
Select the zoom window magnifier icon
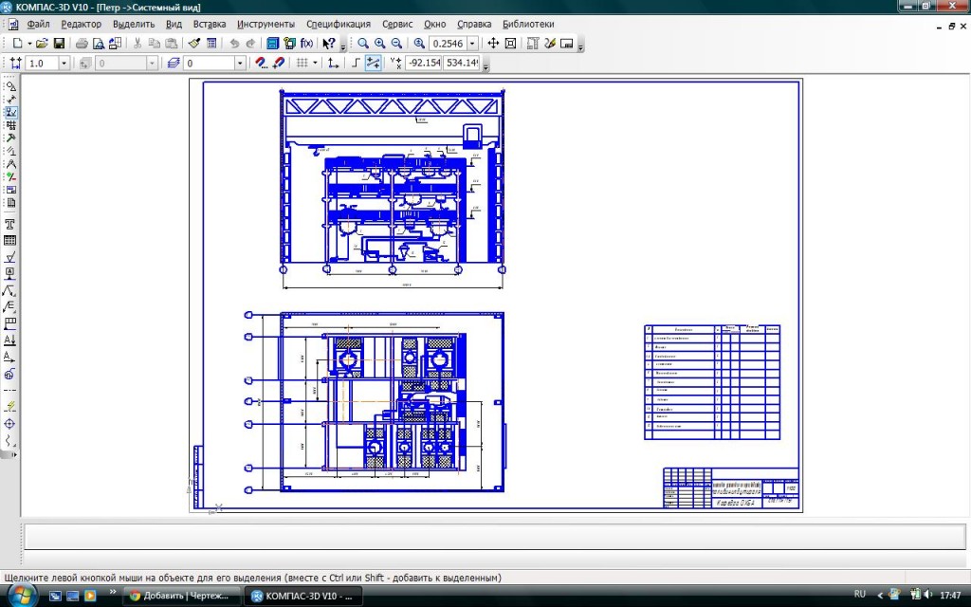click(x=363, y=44)
